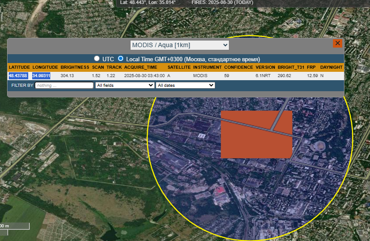Sort by LONGITUDE column header
The height and width of the screenshot is (241, 370).
click(45, 67)
